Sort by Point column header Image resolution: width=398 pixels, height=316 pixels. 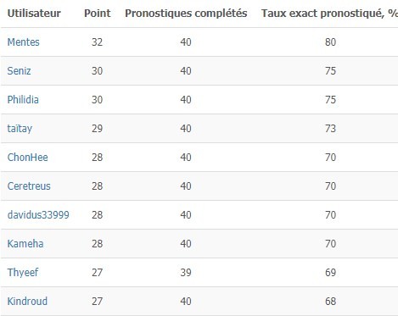98,14
